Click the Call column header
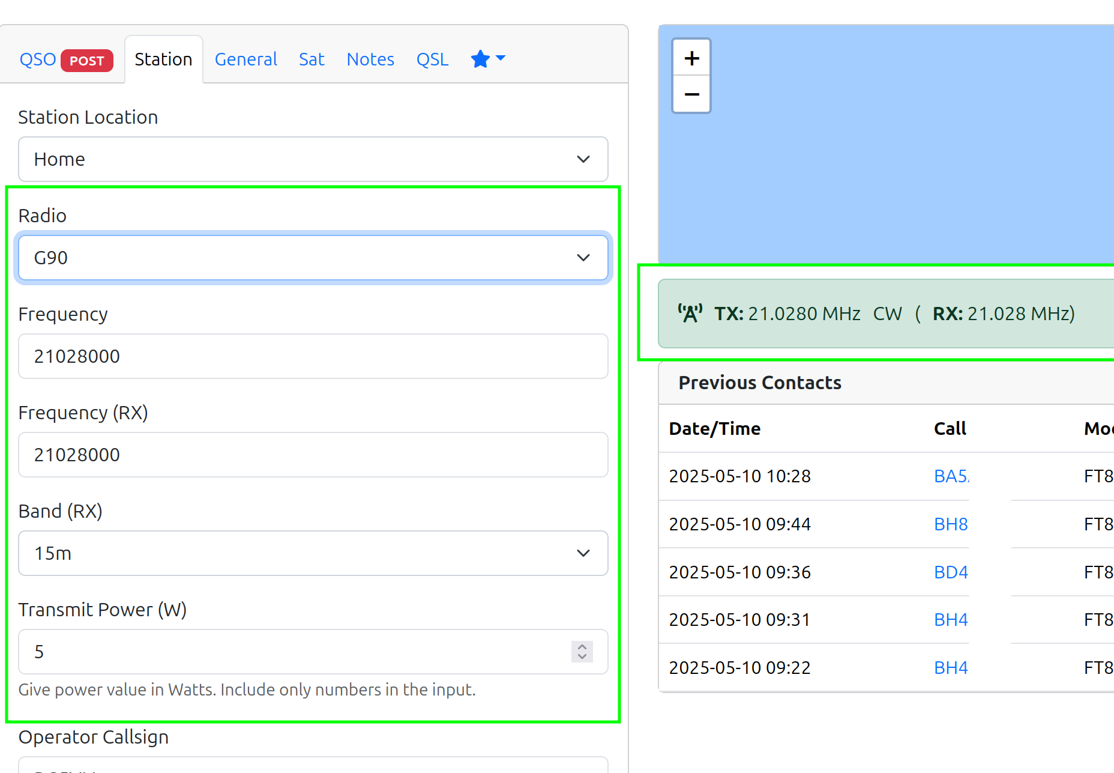The image size is (1114, 773). [x=950, y=429]
